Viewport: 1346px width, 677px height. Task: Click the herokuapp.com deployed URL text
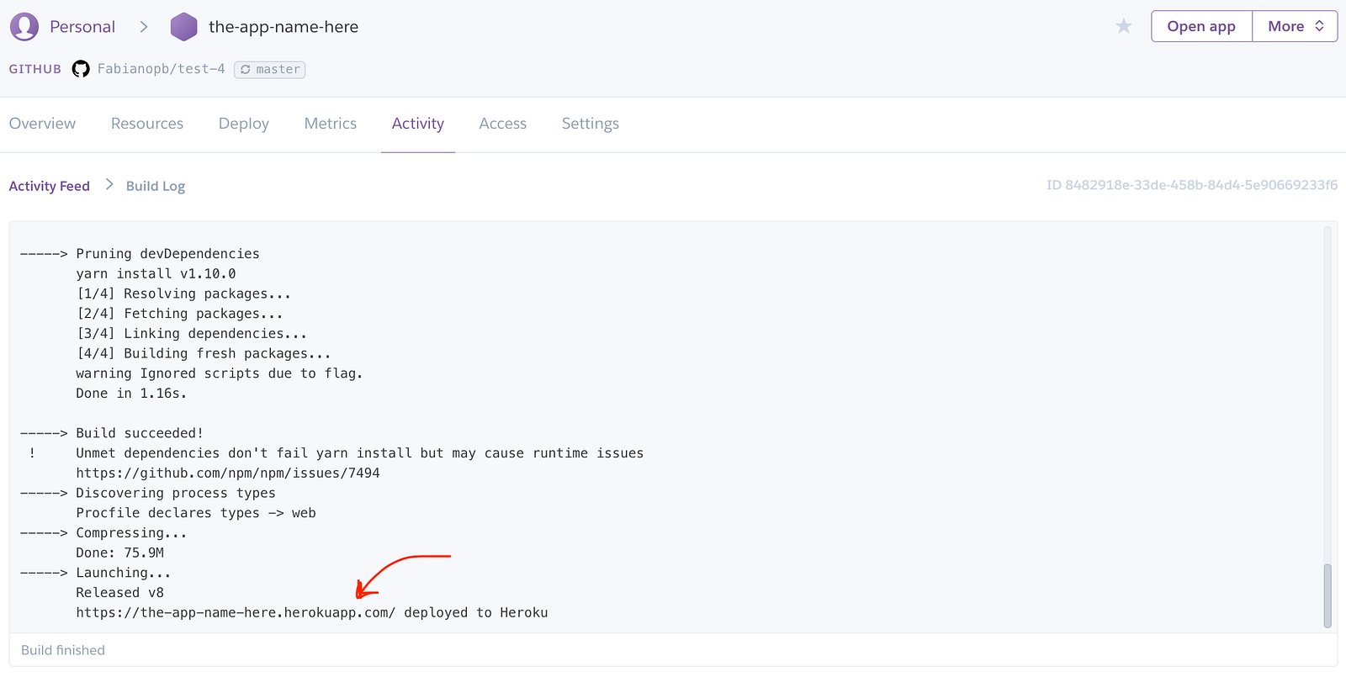pos(236,613)
